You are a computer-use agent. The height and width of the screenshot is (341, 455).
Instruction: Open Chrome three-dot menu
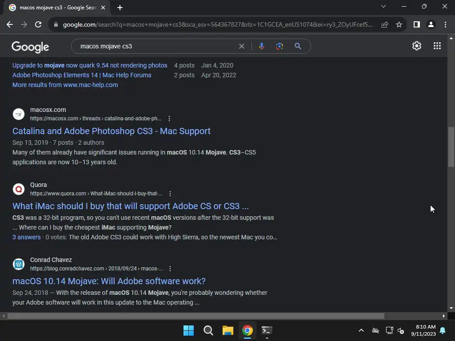(x=445, y=25)
